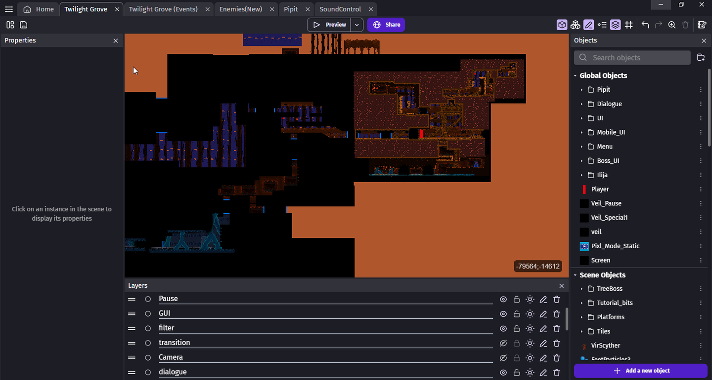Expand the Dialogue folder
This screenshot has height=380, width=712.
(x=582, y=104)
